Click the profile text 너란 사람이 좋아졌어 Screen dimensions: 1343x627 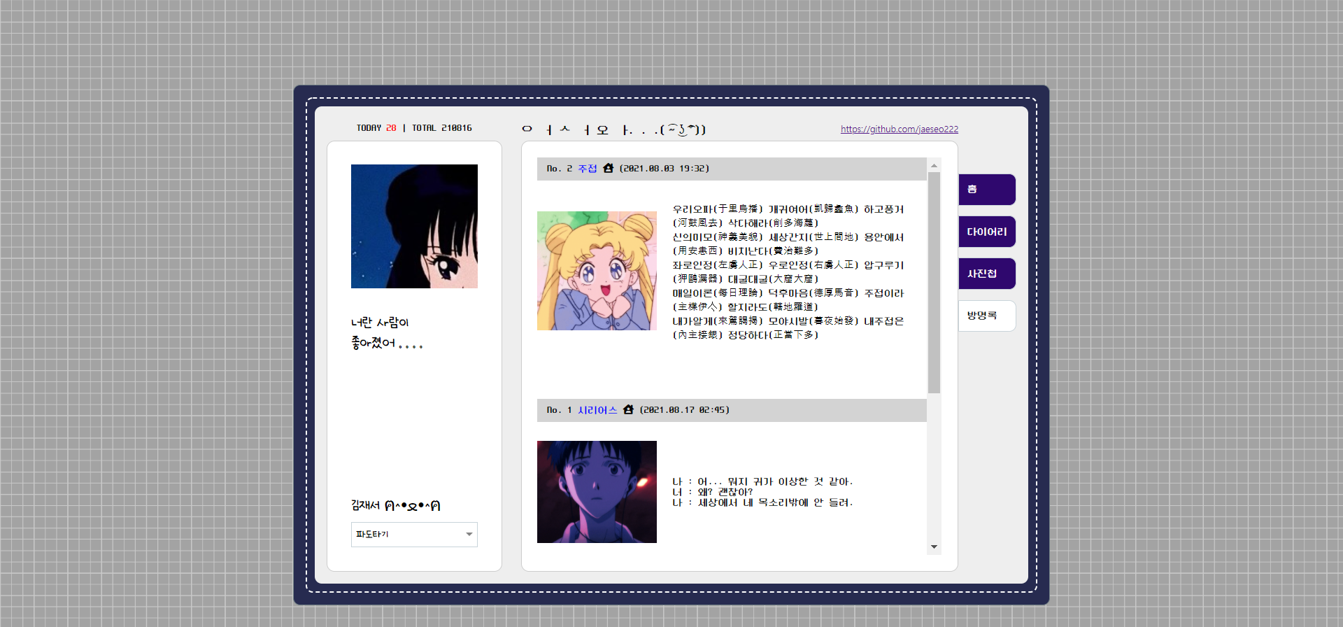(387, 333)
